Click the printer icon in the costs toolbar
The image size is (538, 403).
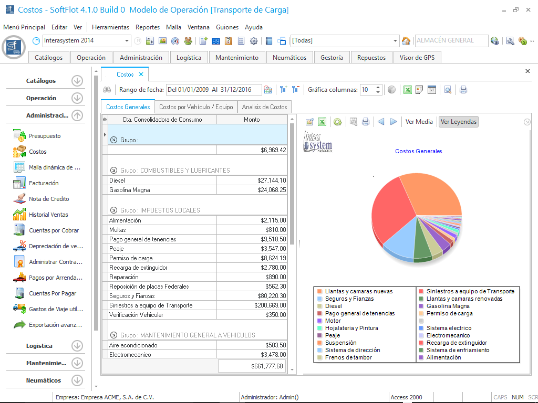pos(463,90)
